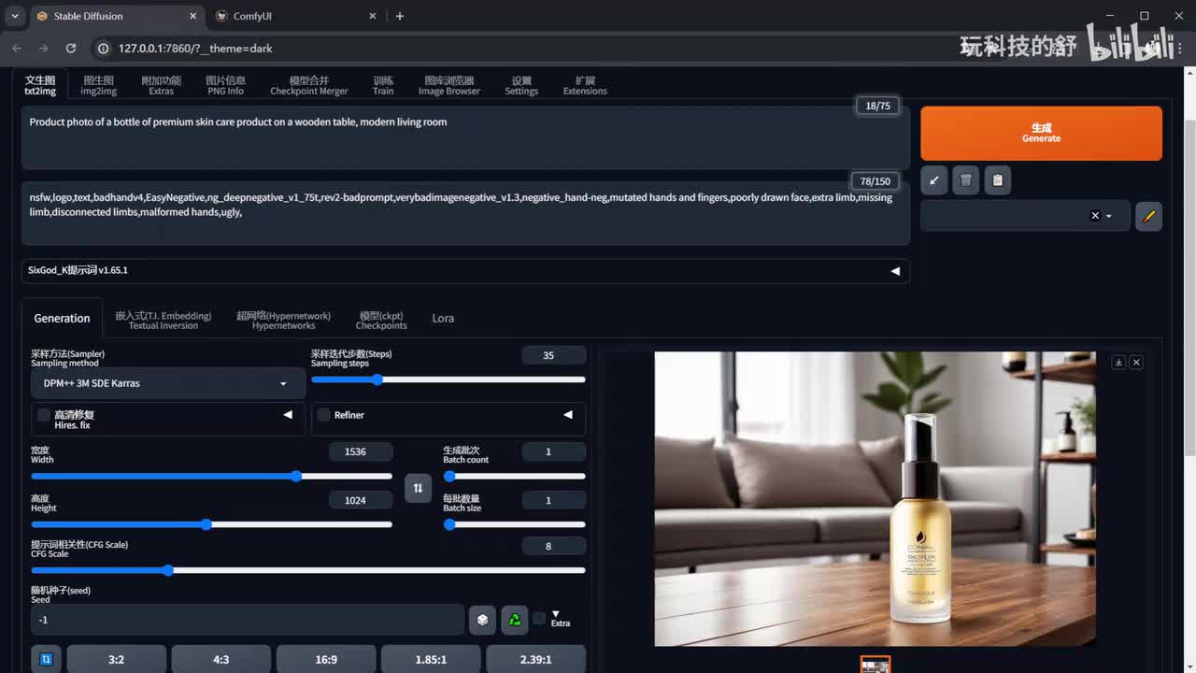The height and width of the screenshot is (673, 1196).
Task: Toggle the Extra seed checkbox
Action: 539,618
